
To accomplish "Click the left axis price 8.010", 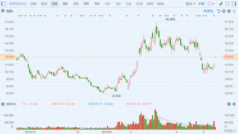I will [x=10, y=93].
